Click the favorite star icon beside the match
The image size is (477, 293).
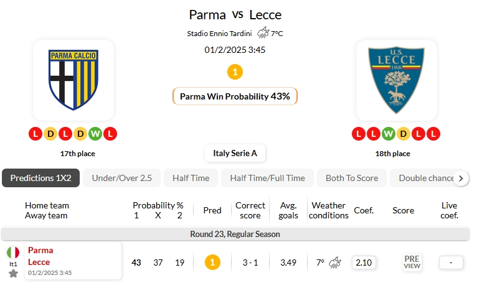13,273
